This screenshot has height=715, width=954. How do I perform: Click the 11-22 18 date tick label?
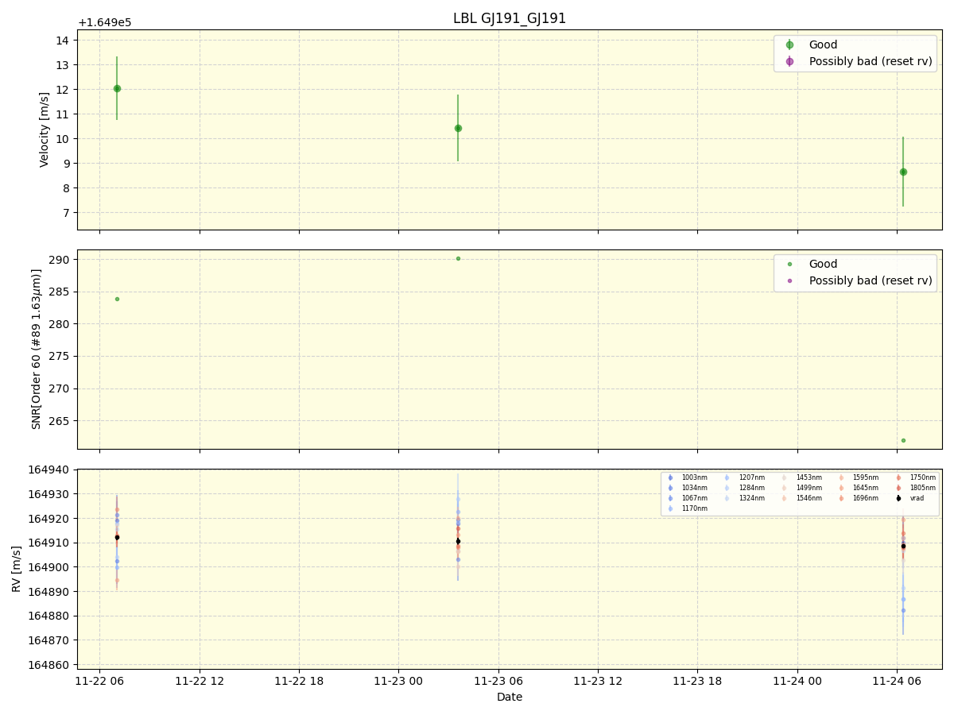pos(299,680)
